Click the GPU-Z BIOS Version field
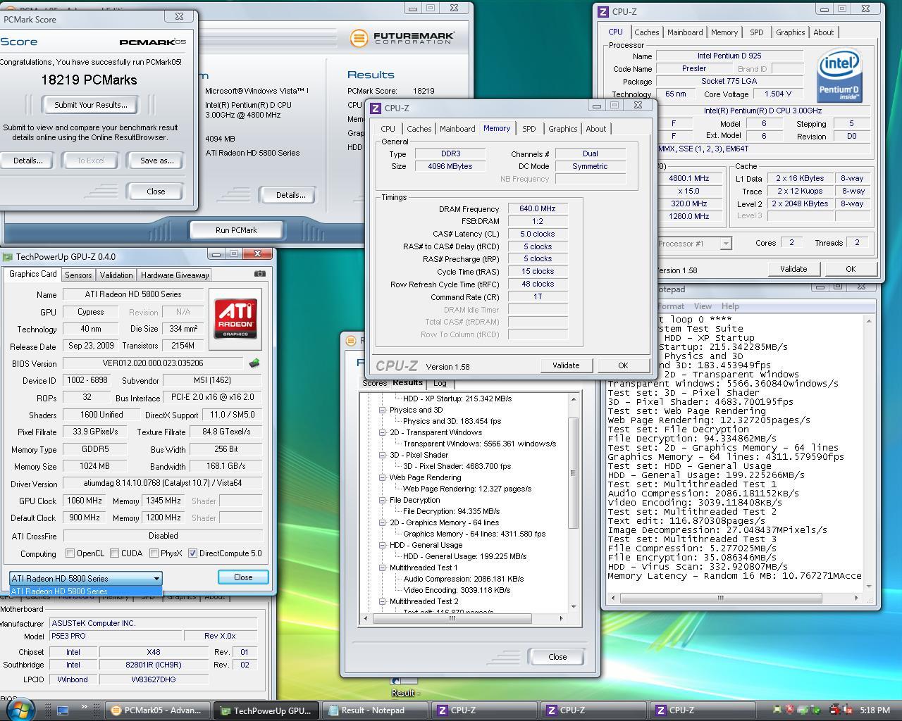This screenshot has height=721, width=902. [154, 363]
